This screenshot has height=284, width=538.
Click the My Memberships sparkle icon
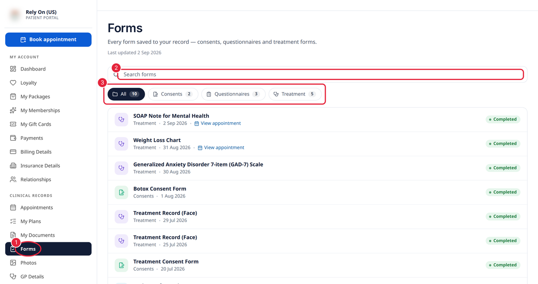[x=13, y=110]
